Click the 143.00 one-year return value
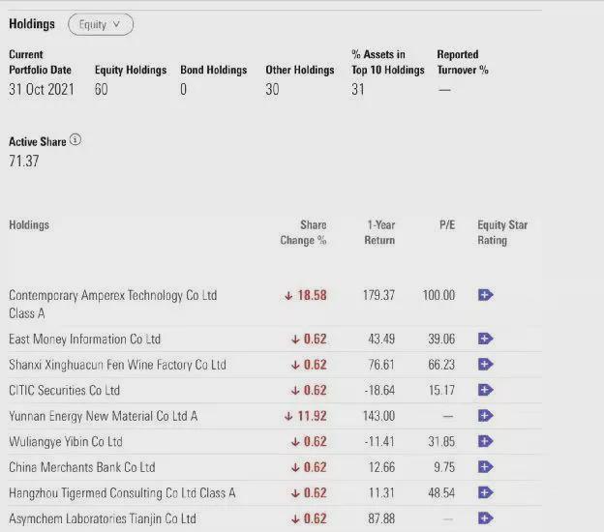This screenshot has height=532, width=604. (378, 416)
